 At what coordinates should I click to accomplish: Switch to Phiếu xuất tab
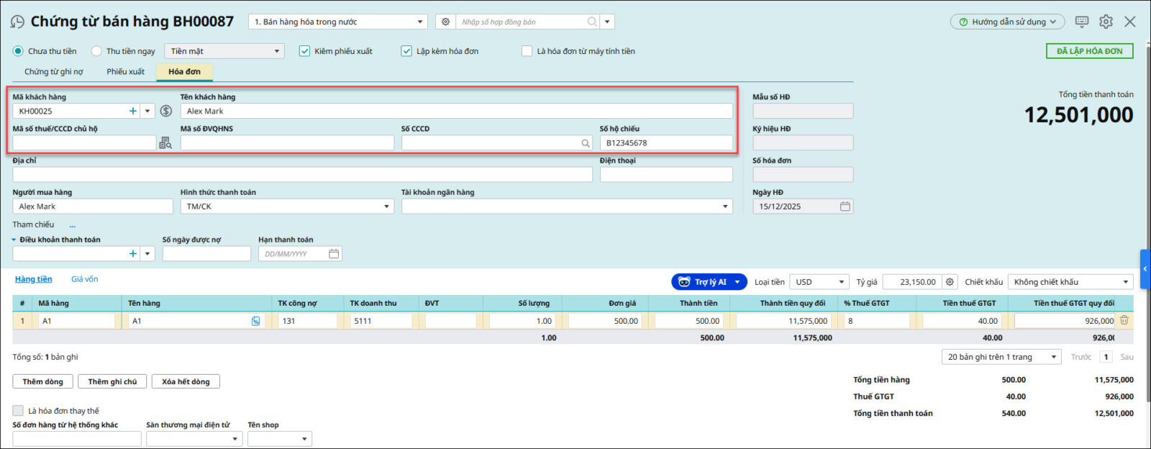tap(125, 72)
